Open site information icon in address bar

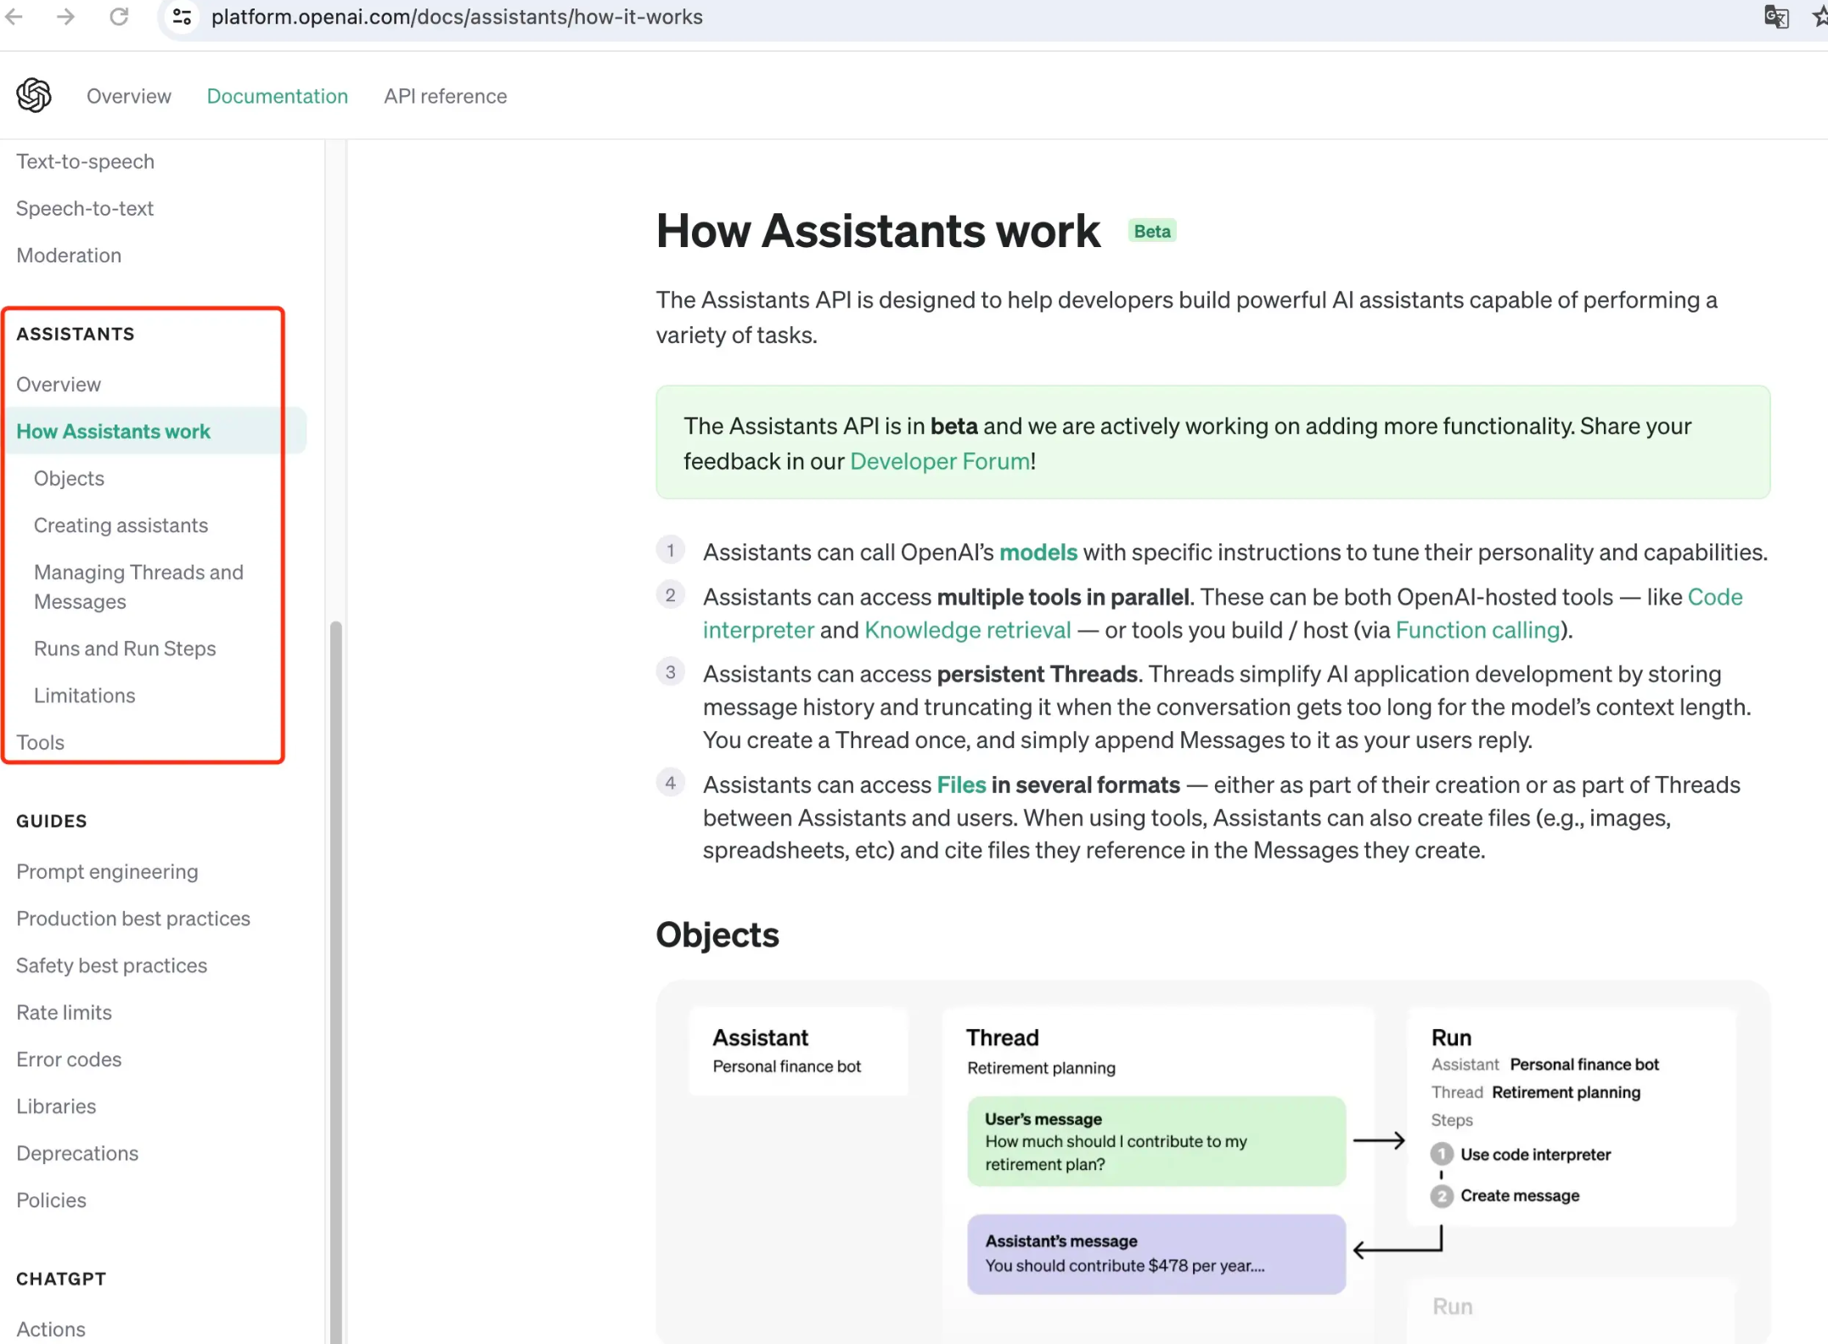tap(182, 17)
